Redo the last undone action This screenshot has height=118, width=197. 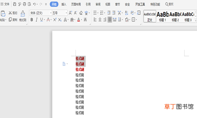tap(41, 4)
